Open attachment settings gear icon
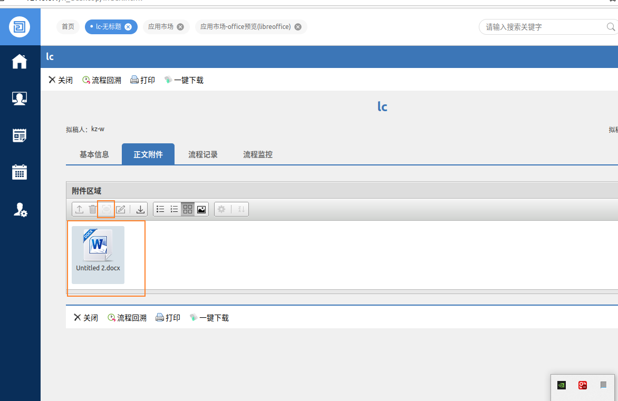Image resolution: width=618 pixels, height=401 pixels. [x=221, y=209]
